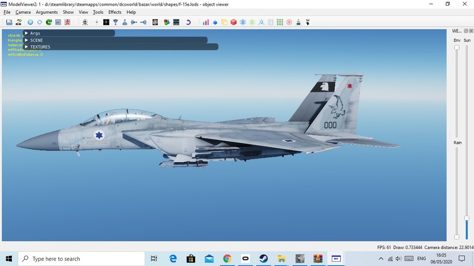Click the green reload arrow toolbar icon
The height and width of the screenshot is (266, 474).
(48, 22)
